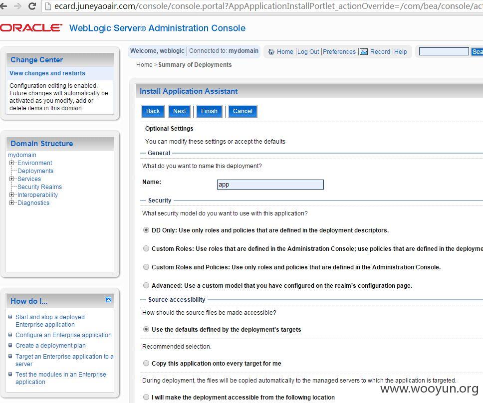Click bullet icon beside Start and stop deployed
The image size is (483, 403).
click(x=10, y=317)
